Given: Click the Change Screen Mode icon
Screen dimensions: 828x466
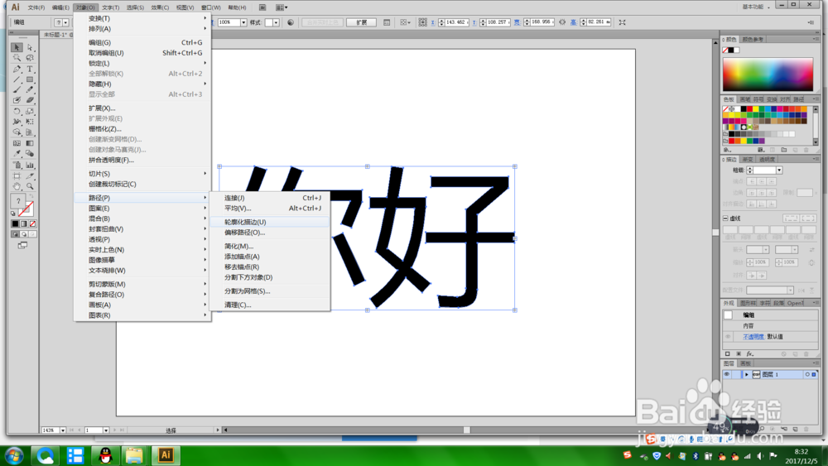Looking at the screenshot, I should coord(22,245).
